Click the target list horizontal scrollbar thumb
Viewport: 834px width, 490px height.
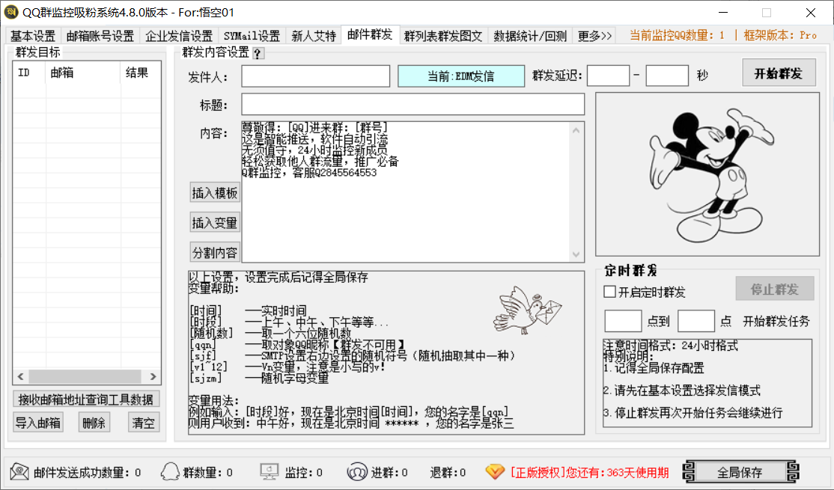85,376
